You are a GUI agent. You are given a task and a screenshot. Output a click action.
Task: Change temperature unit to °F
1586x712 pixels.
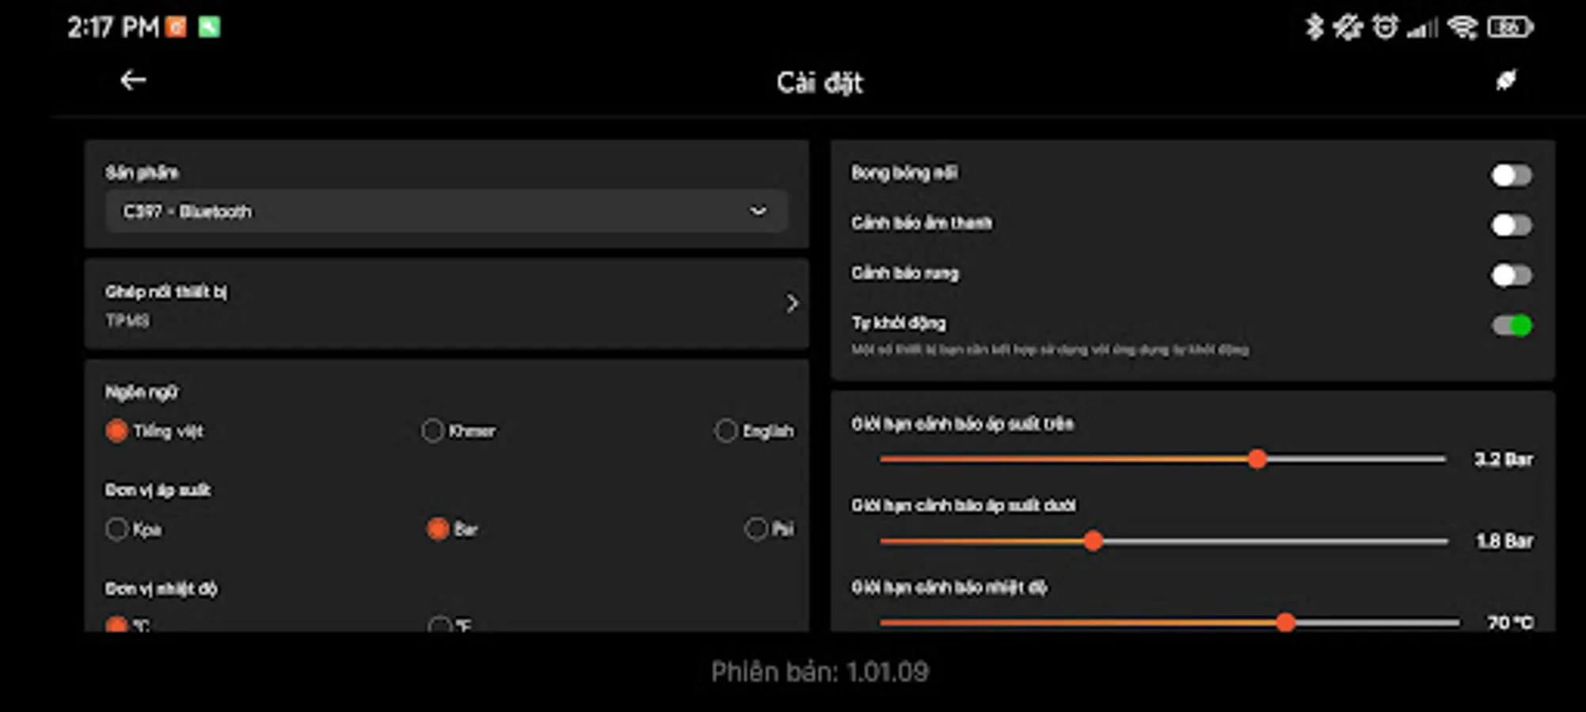tap(439, 627)
